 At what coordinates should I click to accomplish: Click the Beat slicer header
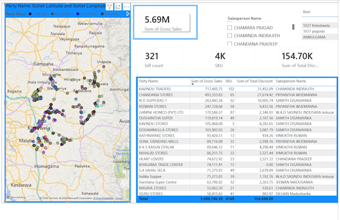click(x=306, y=11)
